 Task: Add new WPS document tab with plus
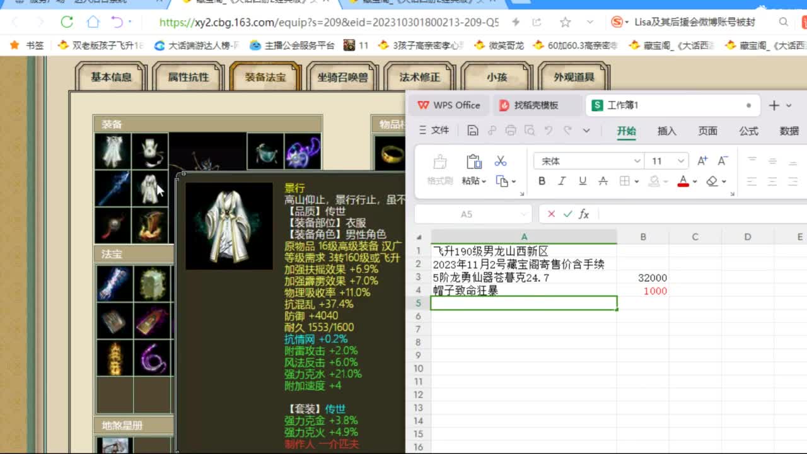(x=774, y=106)
